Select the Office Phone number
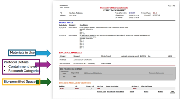180x99 pixels. (134, 15)
